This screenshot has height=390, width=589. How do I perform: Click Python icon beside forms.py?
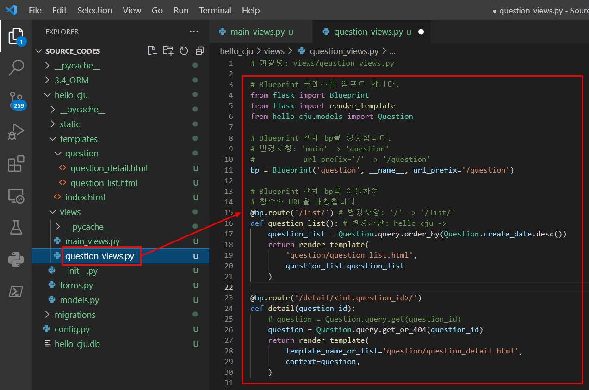[52, 285]
